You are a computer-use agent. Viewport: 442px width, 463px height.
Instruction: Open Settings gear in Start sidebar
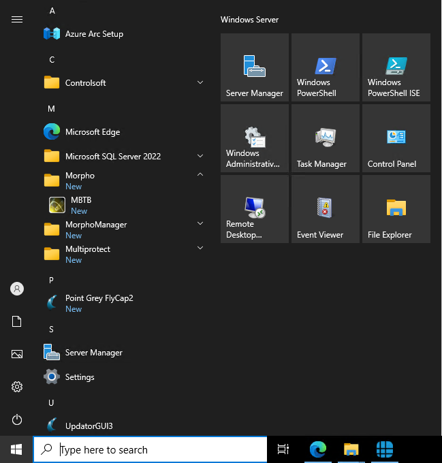coord(17,387)
